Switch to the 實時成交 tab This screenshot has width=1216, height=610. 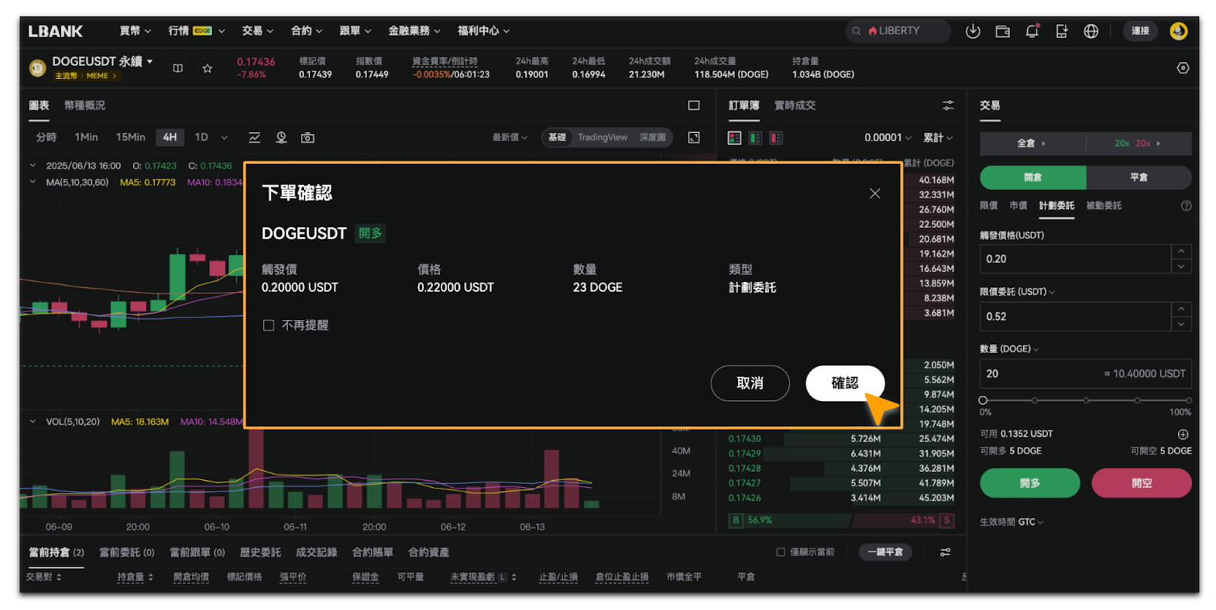tap(794, 106)
